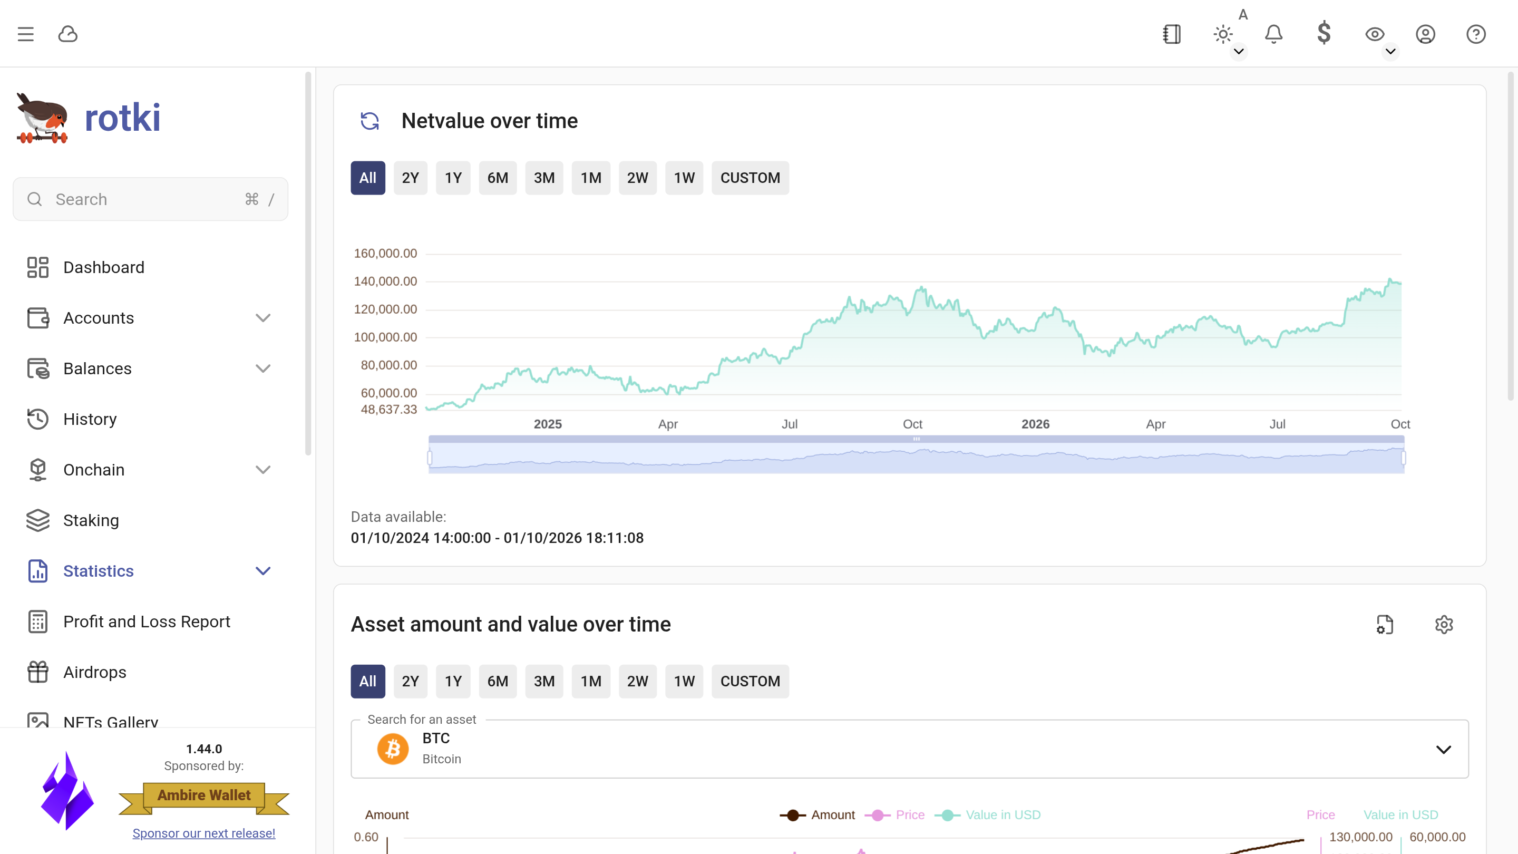Expand the Onchain sidebar submenu chevron
1518x854 pixels.
[263, 470]
